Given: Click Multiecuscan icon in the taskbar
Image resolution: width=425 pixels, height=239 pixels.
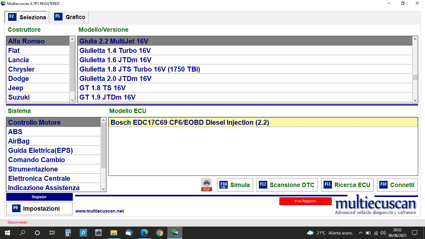Looking at the screenshot, I should pyautogui.click(x=175, y=232).
